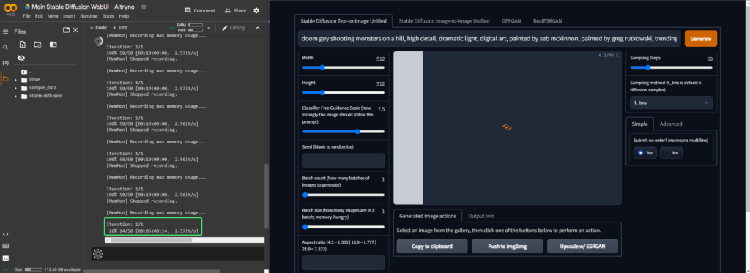The height and width of the screenshot is (273, 750).
Task: Expand the drive folder arrow
Action: click(x=16, y=80)
